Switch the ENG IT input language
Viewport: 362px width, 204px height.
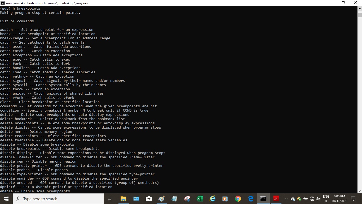pos(326,199)
